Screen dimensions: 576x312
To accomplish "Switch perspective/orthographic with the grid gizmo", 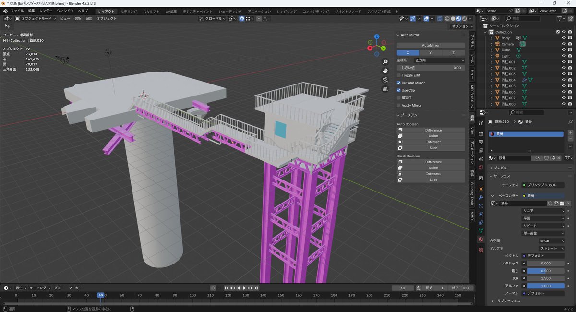I will 385,89.
